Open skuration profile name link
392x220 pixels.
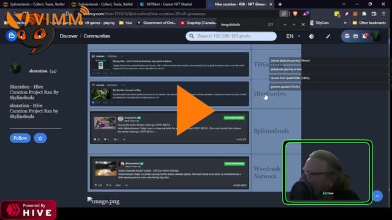(x=38, y=71)
